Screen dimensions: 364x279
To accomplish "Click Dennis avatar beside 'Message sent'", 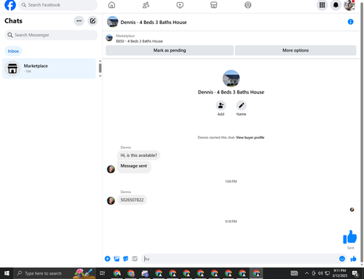I will 111,169.
